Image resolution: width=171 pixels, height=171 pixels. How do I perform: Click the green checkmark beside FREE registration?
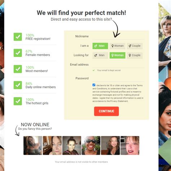click(x=18, y=37)
